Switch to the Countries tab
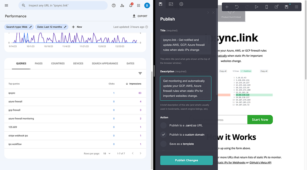Viewport: 307px width, 170px height. (x=58, y=64)
